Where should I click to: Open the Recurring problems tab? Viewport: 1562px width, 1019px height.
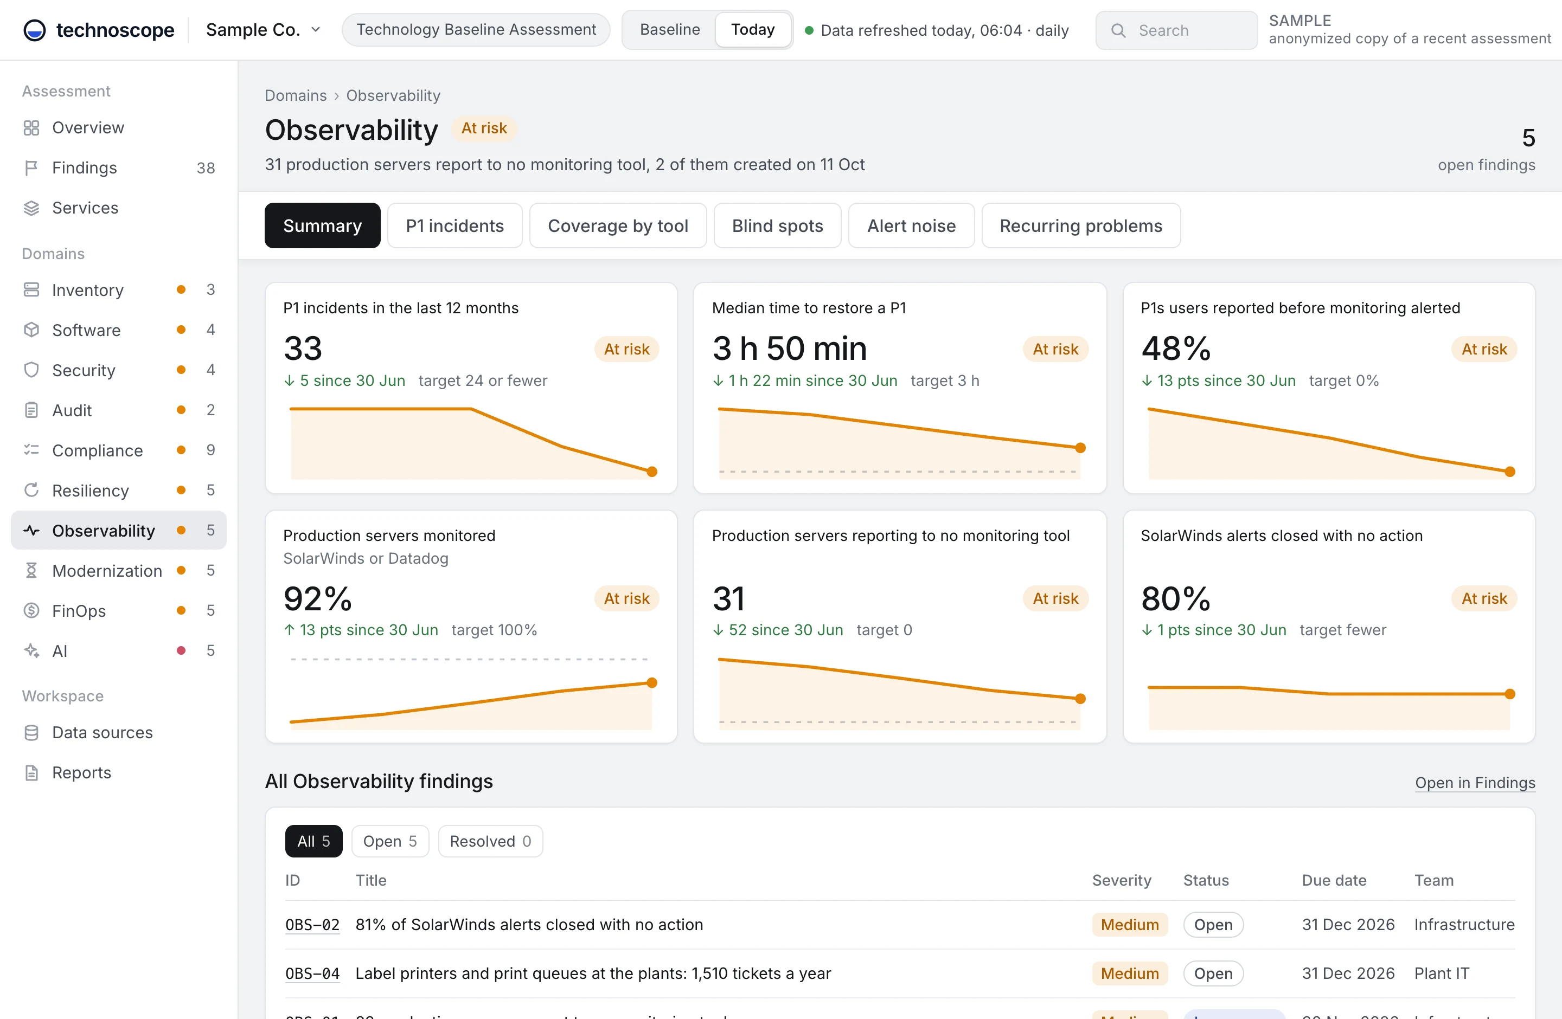[x=1080, y=225]
